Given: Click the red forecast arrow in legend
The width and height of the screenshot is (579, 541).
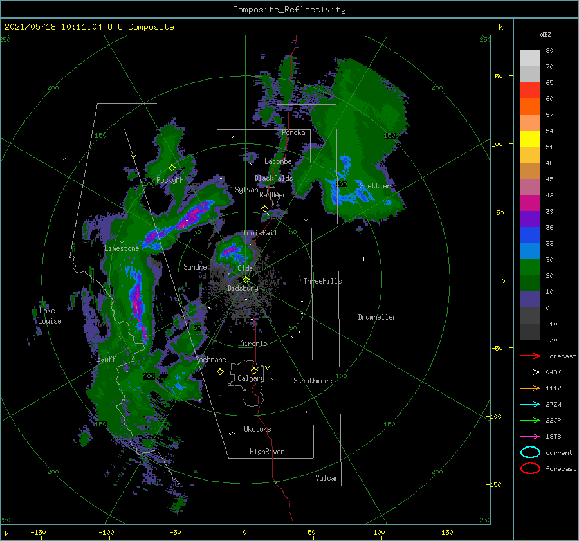Looking at the screenshot, I should pyautogui.click(x=530, y=356).
